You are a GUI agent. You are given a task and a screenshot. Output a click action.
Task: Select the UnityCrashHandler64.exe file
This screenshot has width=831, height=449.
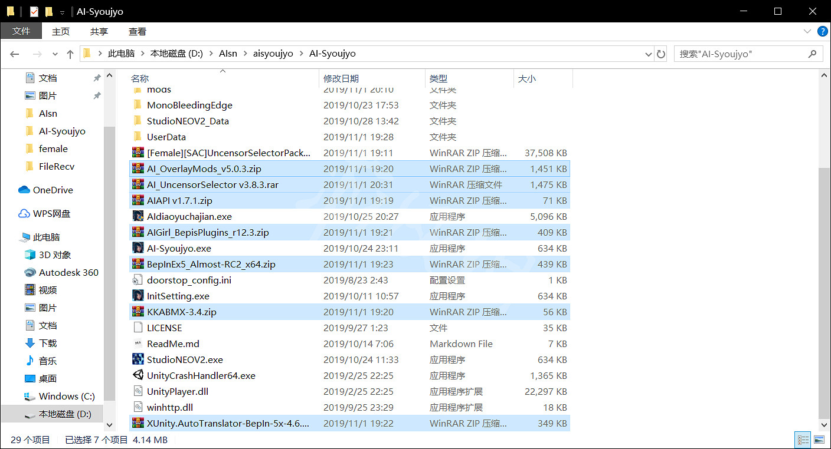[201, 375]
